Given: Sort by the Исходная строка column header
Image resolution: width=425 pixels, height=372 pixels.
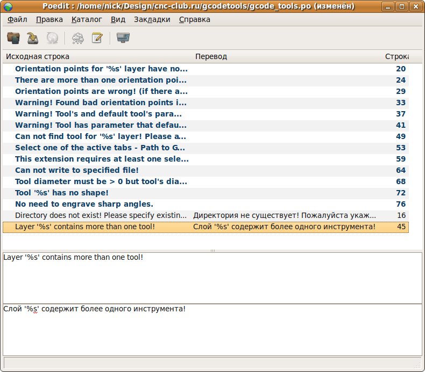Looking at the screenshot, I should (x=97, y=56).
